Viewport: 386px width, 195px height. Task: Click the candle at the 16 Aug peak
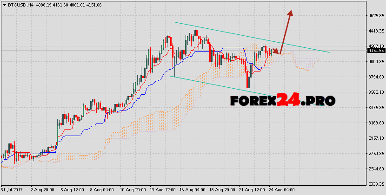pos(196,32)
